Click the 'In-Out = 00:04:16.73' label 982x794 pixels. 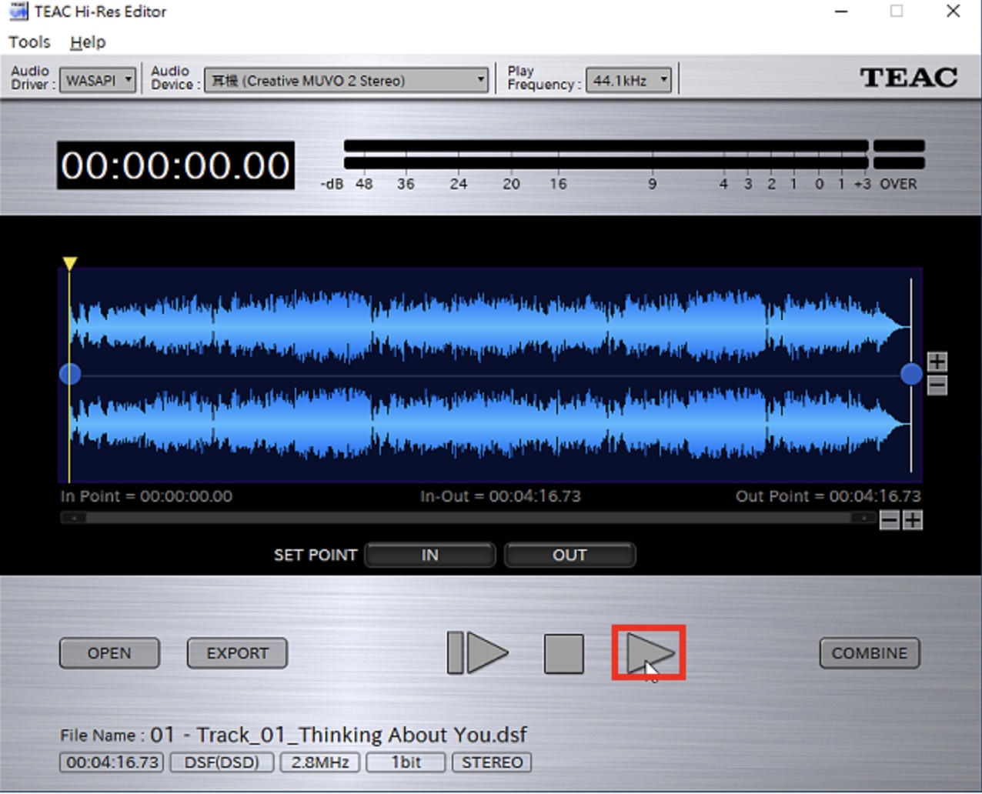[x=500, y=496]
